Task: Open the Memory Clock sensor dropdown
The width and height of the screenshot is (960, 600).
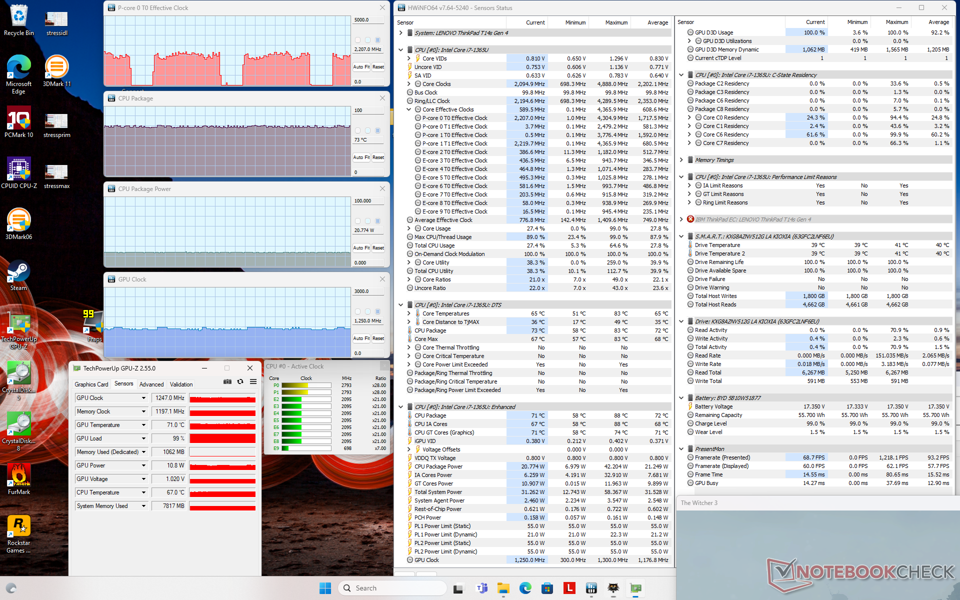Action: pos(143,411)
